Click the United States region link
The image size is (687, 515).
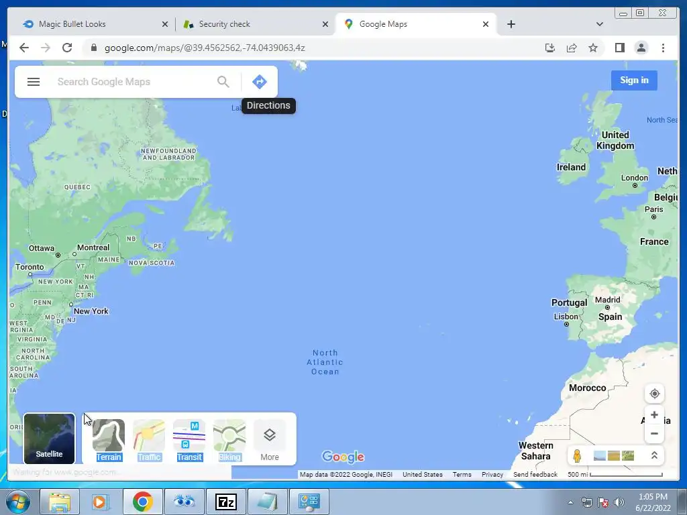click(423, 474)
